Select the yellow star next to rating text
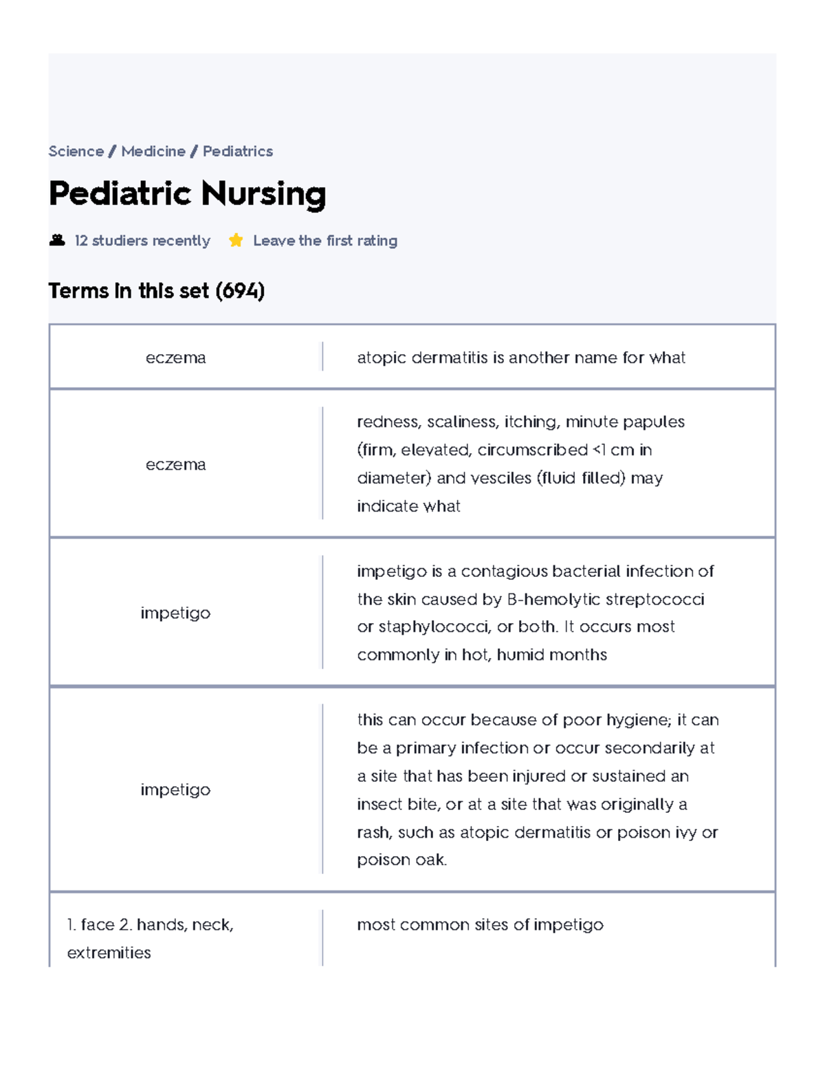 (x=235, y=240)
